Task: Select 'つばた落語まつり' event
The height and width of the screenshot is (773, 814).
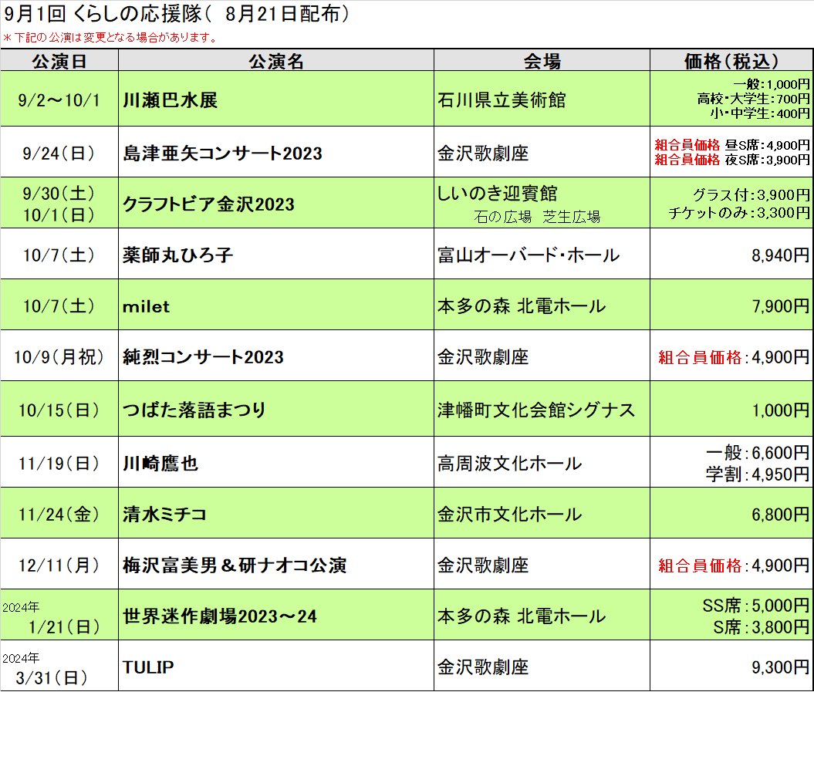Action: pyautogui.click(x=194, y=410)
